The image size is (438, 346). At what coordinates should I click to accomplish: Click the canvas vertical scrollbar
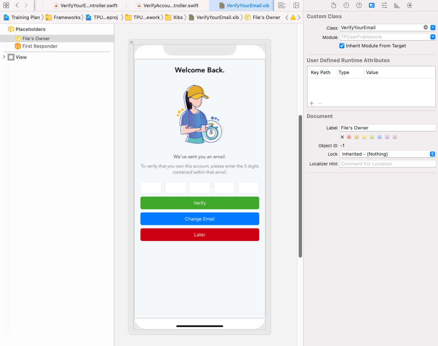[300, 186]
